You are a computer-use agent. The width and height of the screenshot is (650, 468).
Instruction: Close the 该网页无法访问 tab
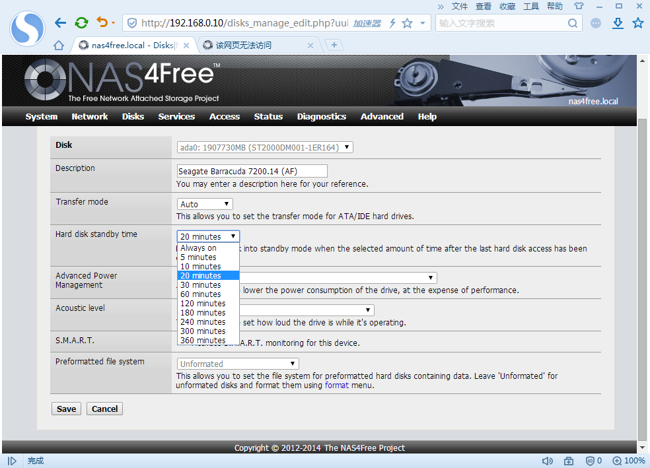[310, 46]
